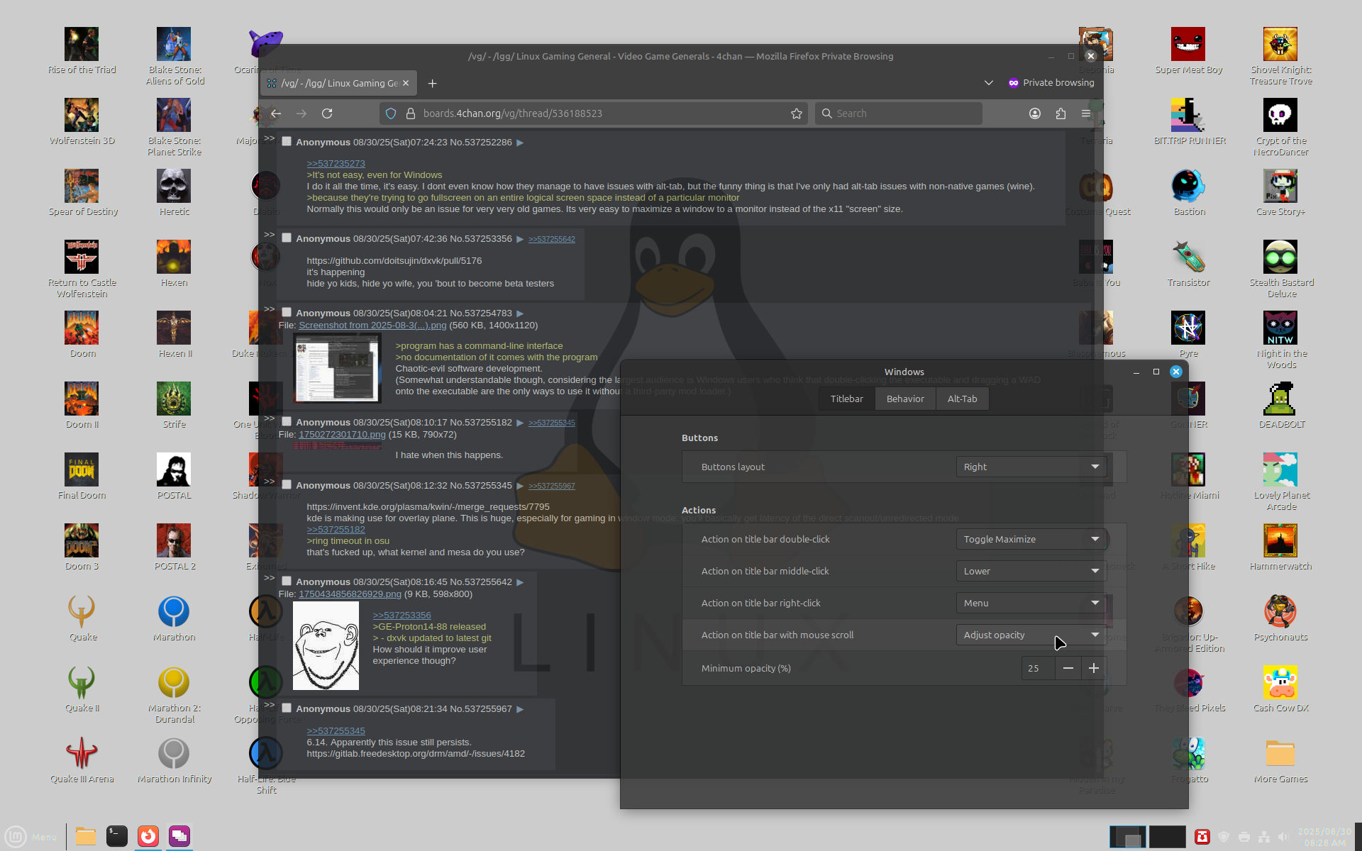Launch the Crypt of the NecroDancer desktop icon
1362x851 pixels.
pos(1280,116)
